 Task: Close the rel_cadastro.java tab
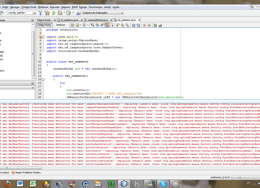click(139, 20)
